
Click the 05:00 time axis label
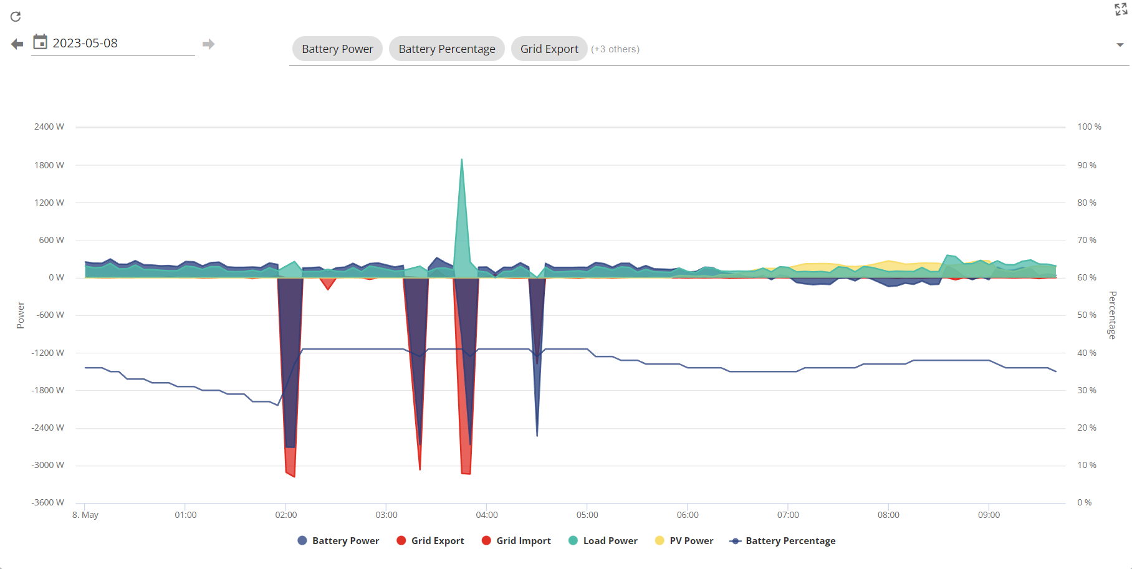click(x=587, y=515)
